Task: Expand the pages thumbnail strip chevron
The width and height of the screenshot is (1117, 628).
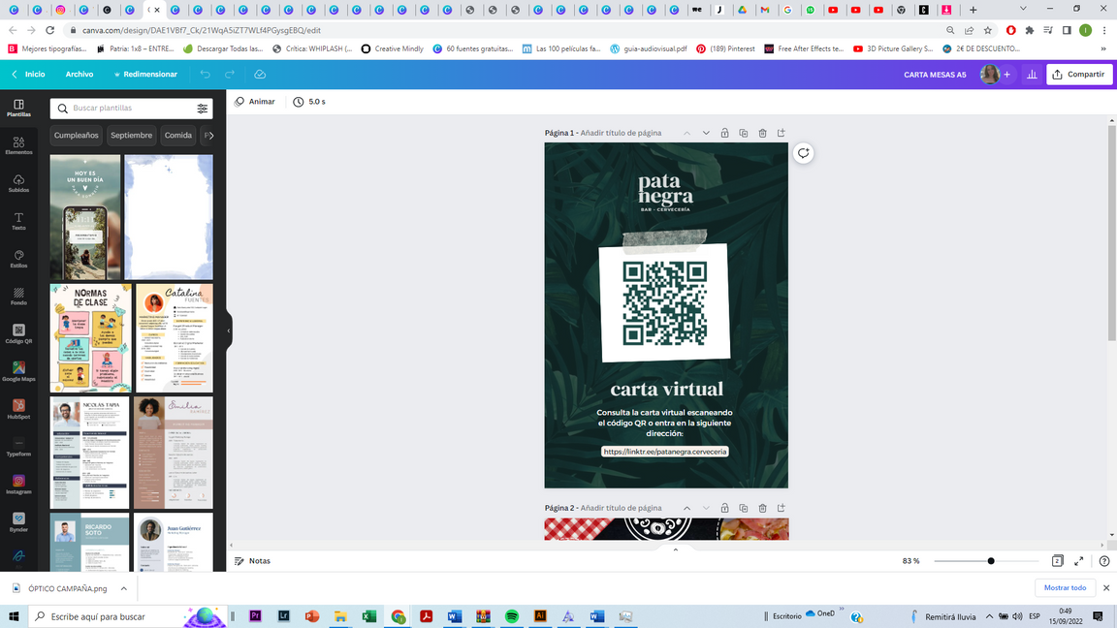Action: (x=675, y=549)
